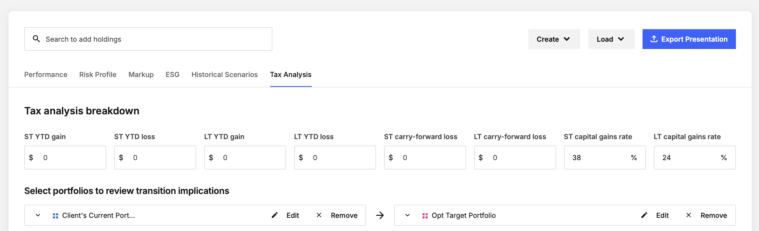Click the X icon beside Client's Current Portfolio

[319, 216]
